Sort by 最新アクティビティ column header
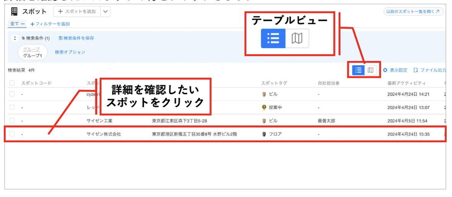This screenshot has height=197, width=452. [x=407, y=83]
